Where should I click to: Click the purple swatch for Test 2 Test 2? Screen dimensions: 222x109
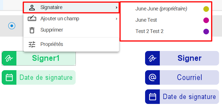coord(206,32)
